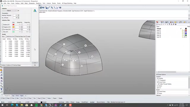Click the Tangency Range Max spinner
The image size is (190, 107).
tap(30, 27)
